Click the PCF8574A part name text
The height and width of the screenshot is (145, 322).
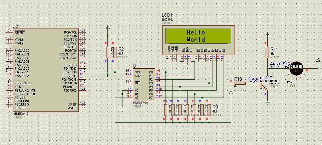140,103
